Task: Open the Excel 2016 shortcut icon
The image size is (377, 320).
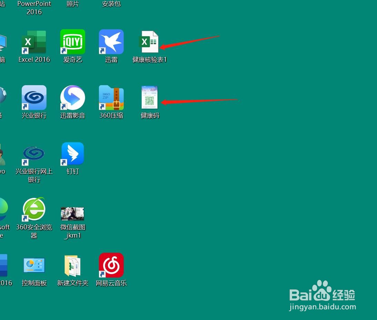Action: tap(34, 42)
